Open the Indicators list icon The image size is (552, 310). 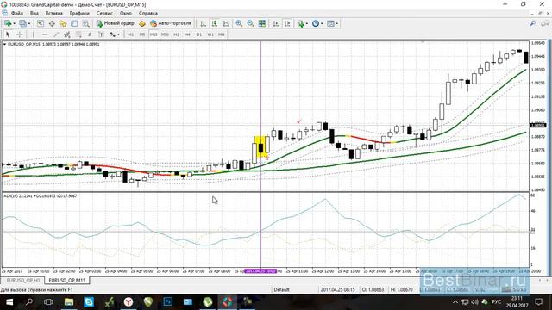[301, 23]
